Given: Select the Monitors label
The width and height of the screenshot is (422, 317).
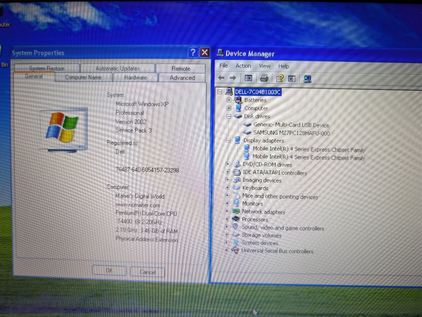Looking at the screenshot, I should pyautogui.click(x=252, y=204).
